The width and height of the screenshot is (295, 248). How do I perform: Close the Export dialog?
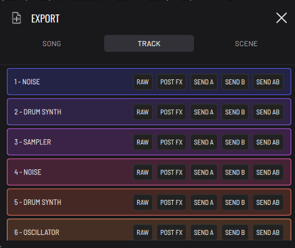pos(281,18)
